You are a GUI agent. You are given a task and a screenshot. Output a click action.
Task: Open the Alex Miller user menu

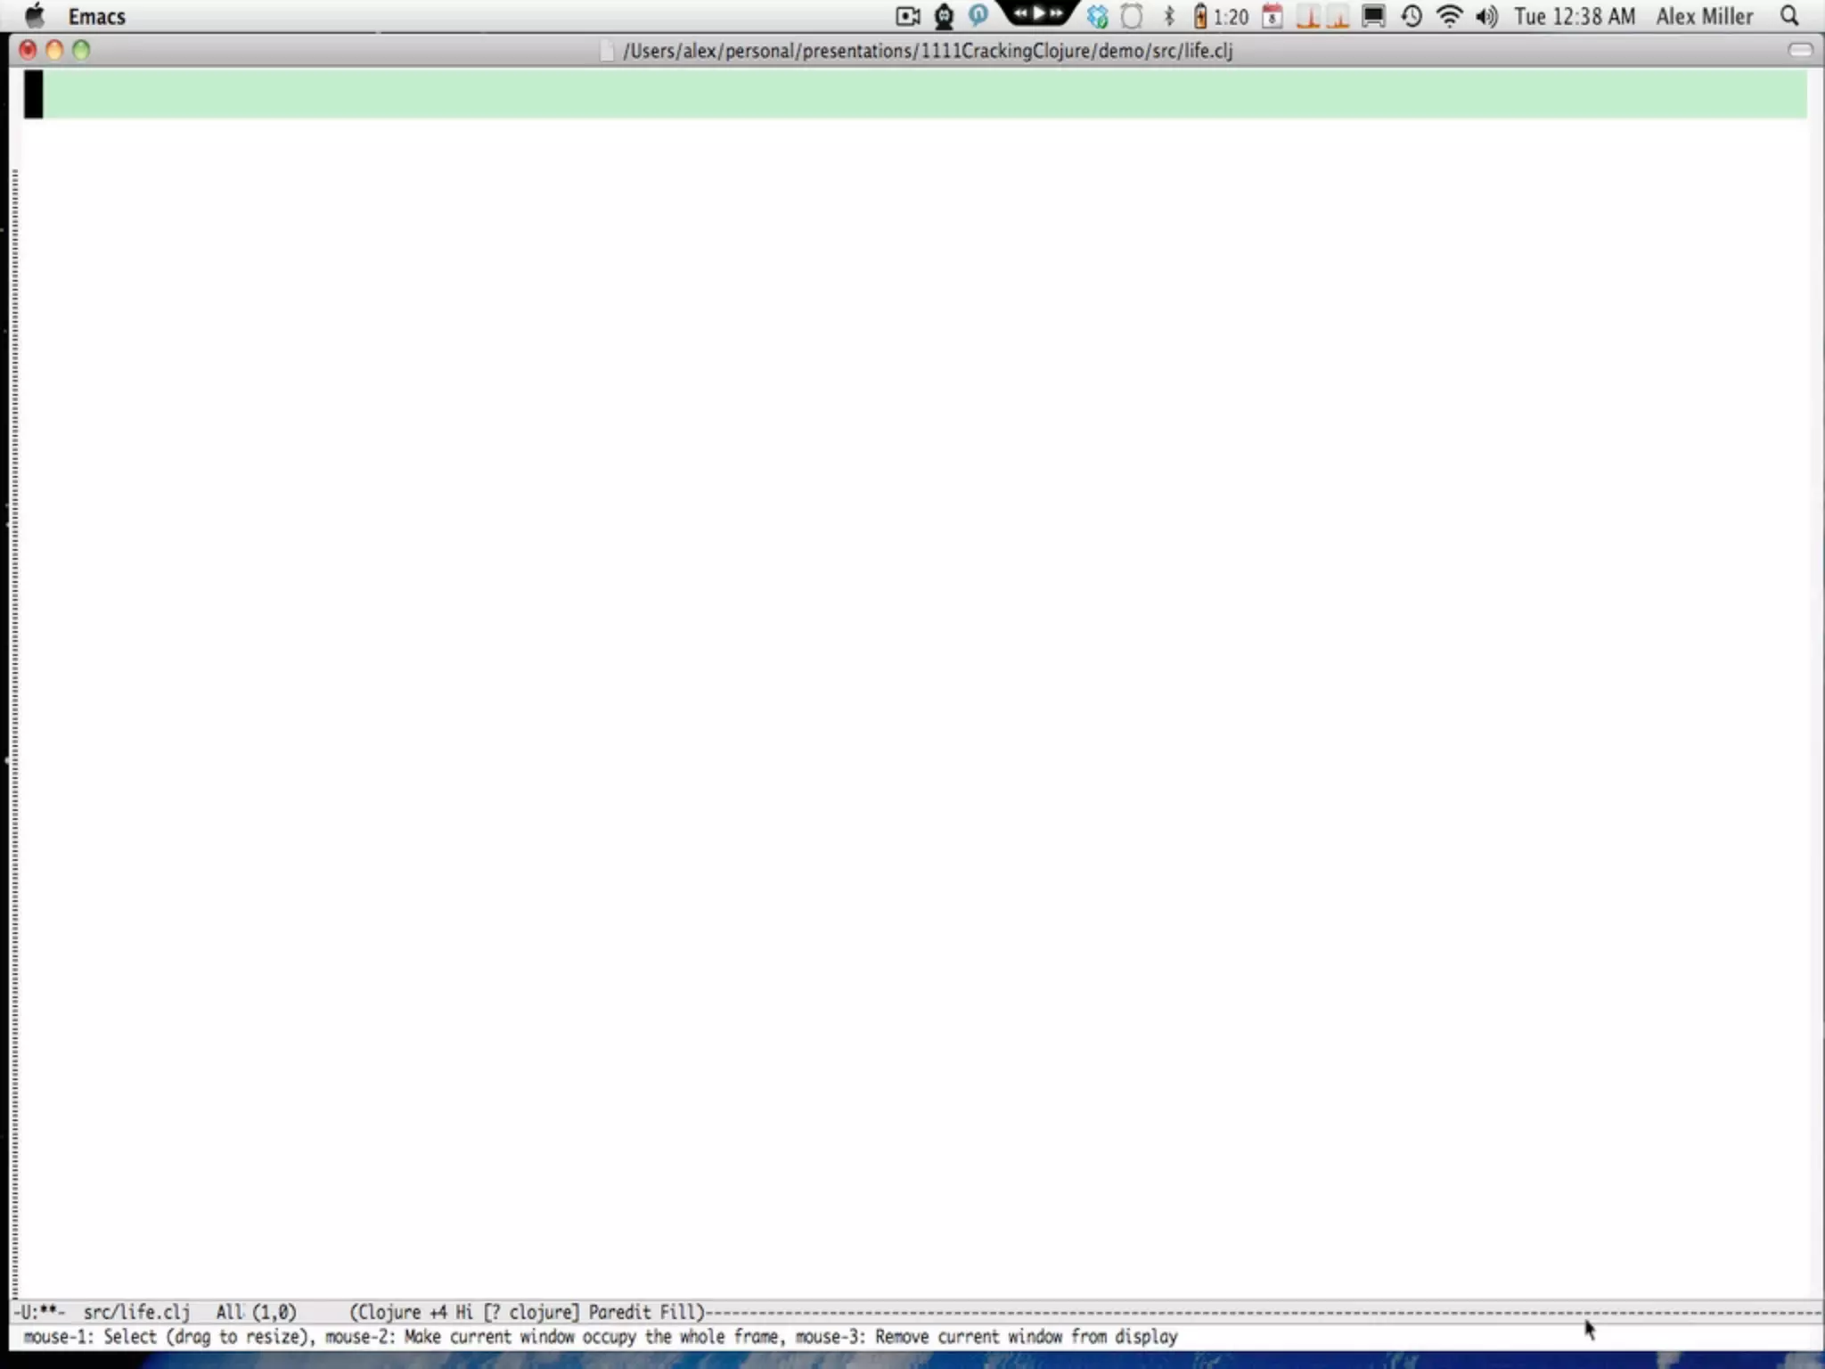click(1704, 16)
